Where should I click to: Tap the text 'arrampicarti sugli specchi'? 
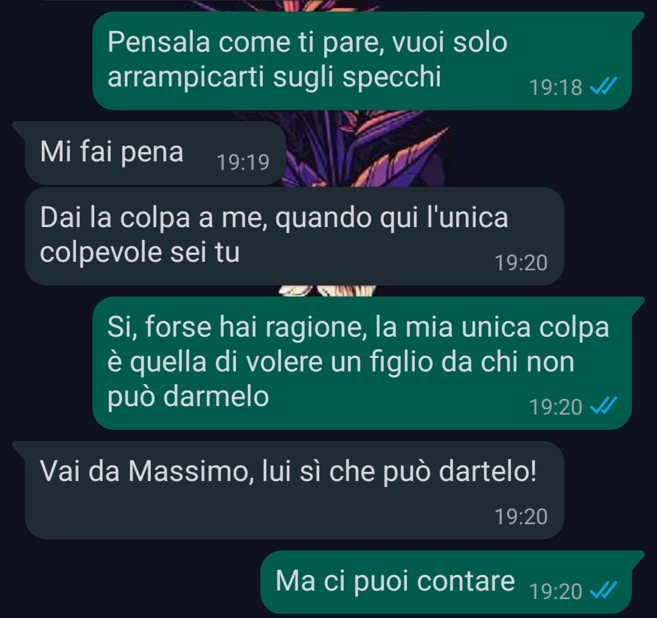click(274, 77)
